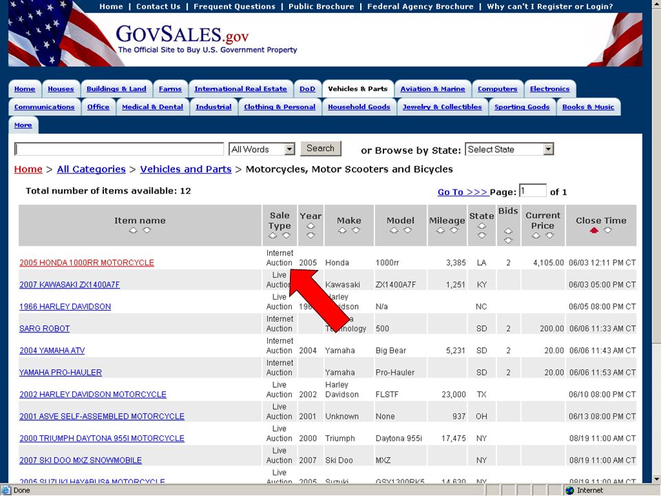Sort Item name descending arrow
Screen dimensions: 661x496
147,231
